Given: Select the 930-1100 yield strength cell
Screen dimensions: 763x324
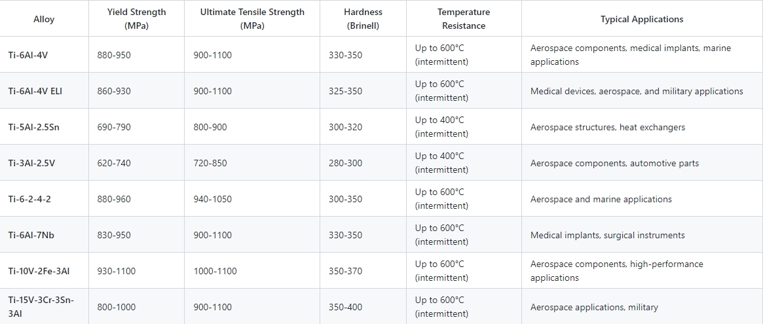Looking at the screenshot, I should (x=117, y=271).
